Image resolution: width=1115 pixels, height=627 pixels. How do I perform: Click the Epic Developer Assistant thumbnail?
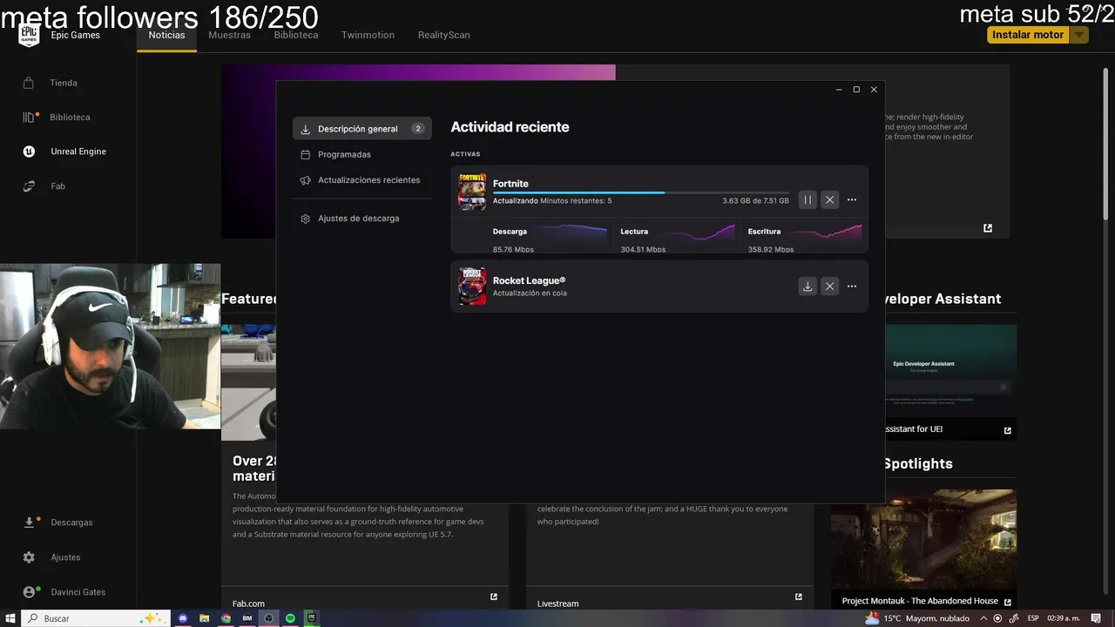[950, 371]
